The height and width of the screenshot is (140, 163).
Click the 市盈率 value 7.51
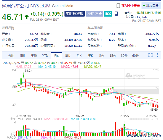click(x=112, y=34)
